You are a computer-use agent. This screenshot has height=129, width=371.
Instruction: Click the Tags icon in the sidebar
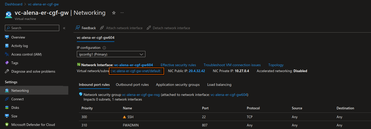tap(7, 63)
